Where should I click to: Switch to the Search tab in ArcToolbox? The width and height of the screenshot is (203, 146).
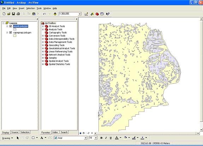click(64, 132)
